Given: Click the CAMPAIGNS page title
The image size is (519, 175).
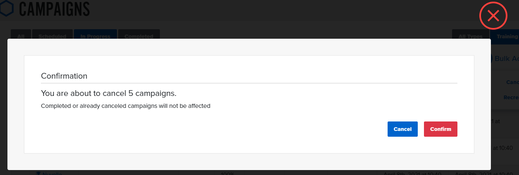Looking at the screenshot, I should click(55, 9).
